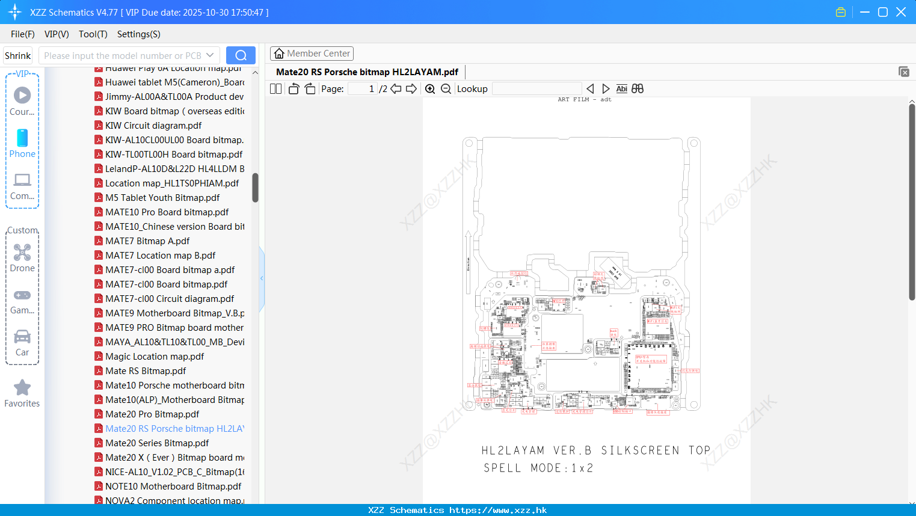Click the XZZ Schematics logo icon
Image resolution: width=916 pixels, height=516 pixels.
click(x=15, y=12)
